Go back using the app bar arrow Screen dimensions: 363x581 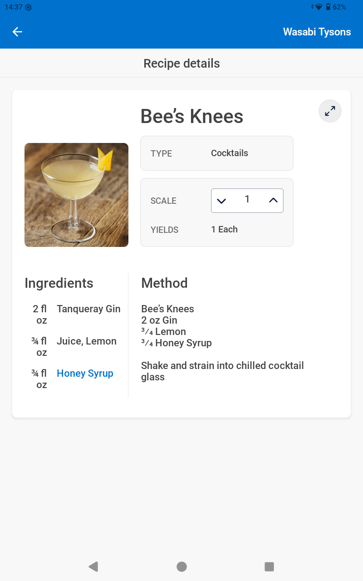point(17,32)
